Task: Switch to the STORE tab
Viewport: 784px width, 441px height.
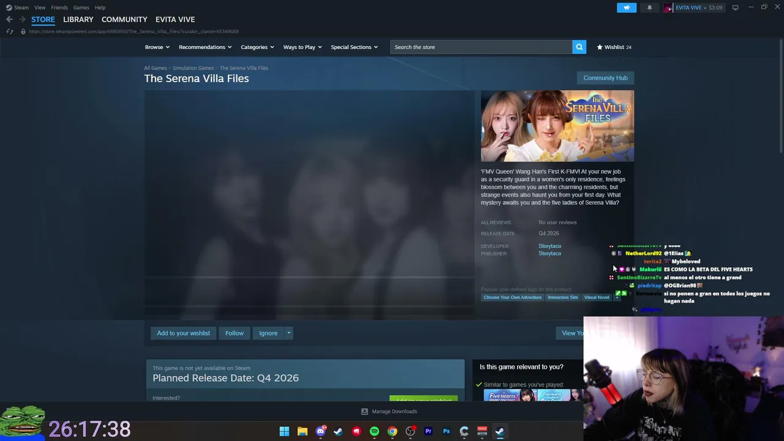Action: pyautogui.click(x=43, y=20)
